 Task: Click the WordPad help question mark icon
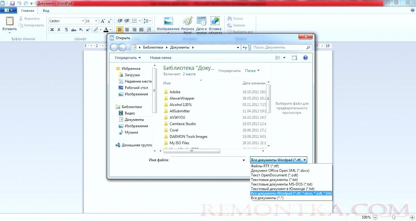point(413,10)
